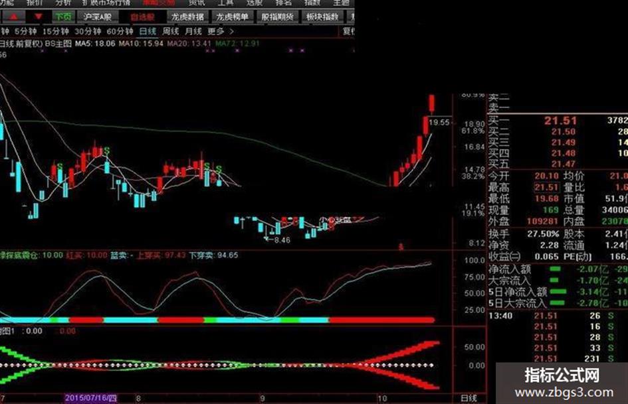Click 最低 value 19.68
This screenshot has height=404, width=628.
click(547, 198)
